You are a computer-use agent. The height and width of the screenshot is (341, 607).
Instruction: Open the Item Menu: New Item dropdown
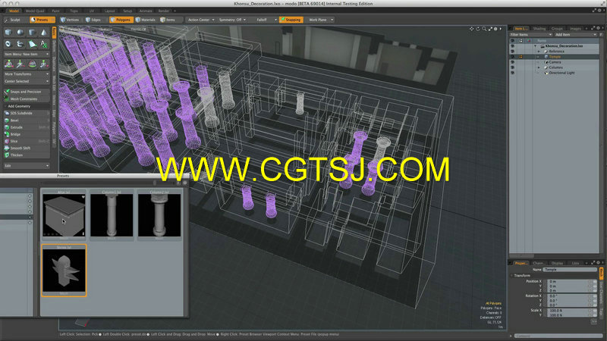coord(27,54)
